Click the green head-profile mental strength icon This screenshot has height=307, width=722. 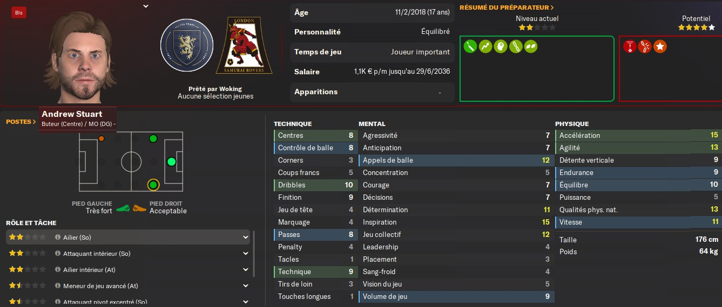coord(501,47)
